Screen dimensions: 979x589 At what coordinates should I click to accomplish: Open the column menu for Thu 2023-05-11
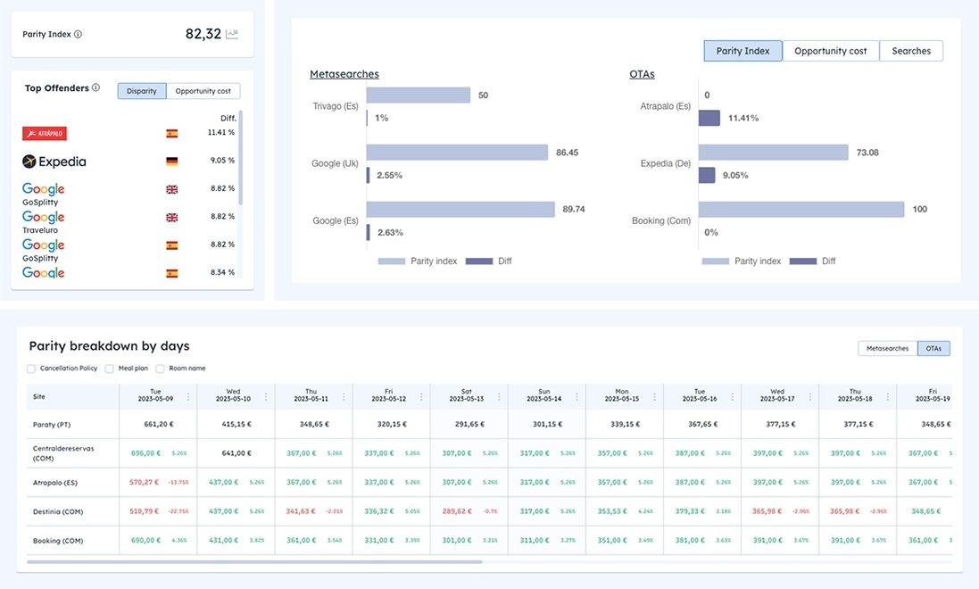pos(344,396)
